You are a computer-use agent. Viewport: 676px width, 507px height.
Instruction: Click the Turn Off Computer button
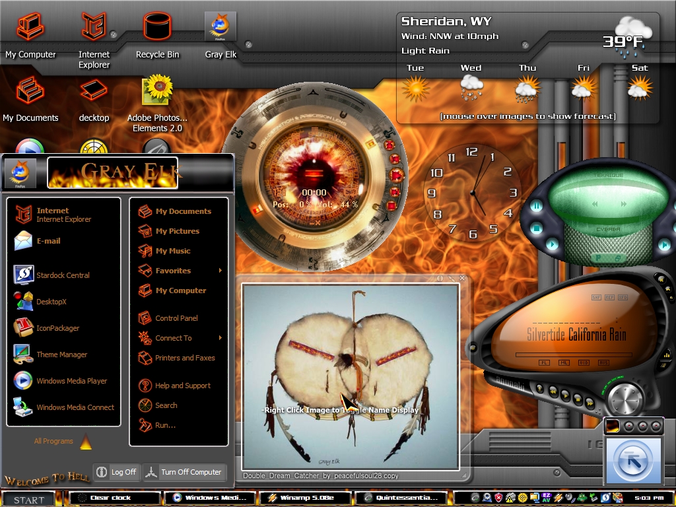click(x=184, y=472)
